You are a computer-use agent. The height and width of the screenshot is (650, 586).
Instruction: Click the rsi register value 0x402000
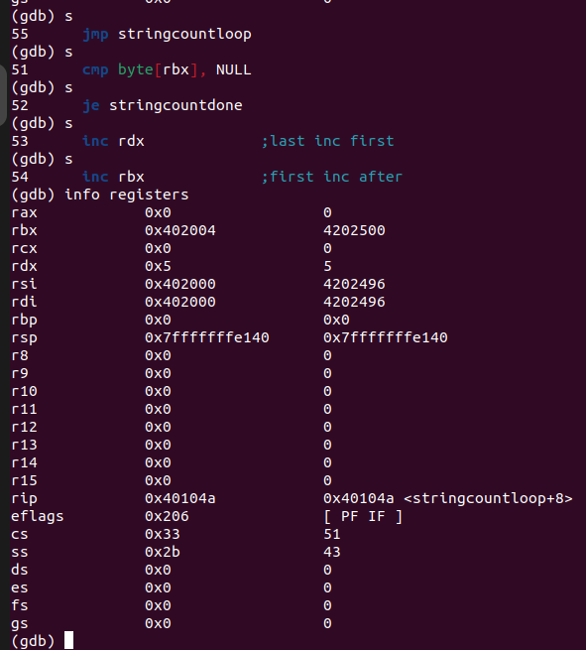(180, 284)
